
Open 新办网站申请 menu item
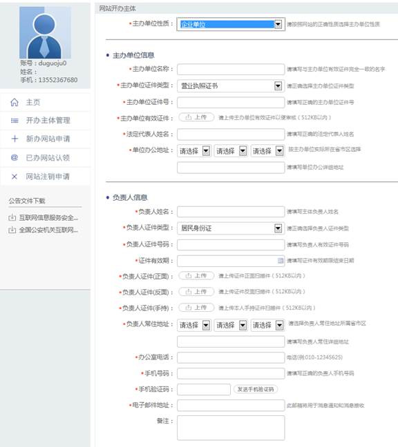click(x=46, y=139)
